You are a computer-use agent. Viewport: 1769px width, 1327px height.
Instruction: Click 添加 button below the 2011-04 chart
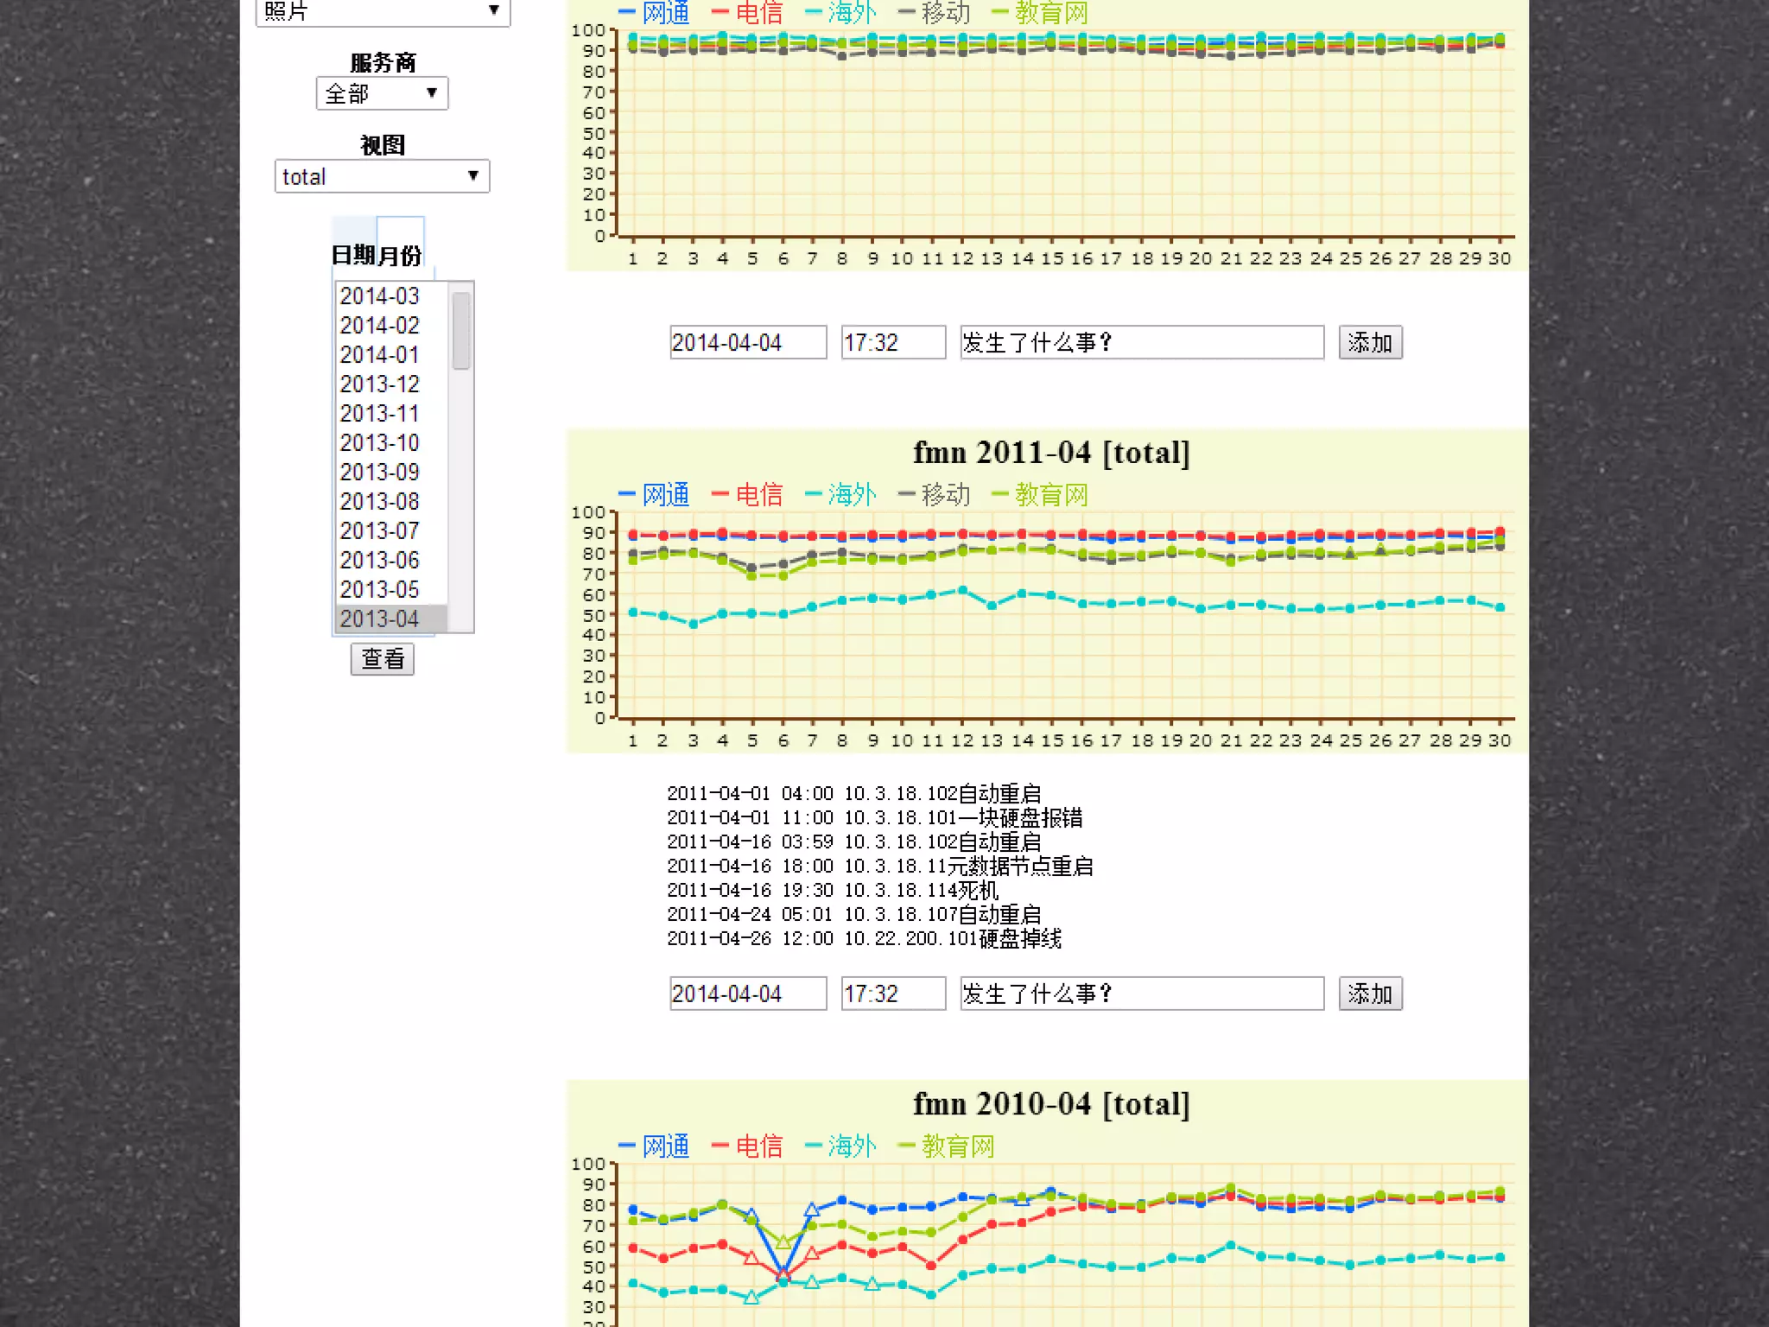pos(1370,994)
